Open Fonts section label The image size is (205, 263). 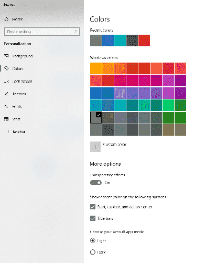[17, 106]
